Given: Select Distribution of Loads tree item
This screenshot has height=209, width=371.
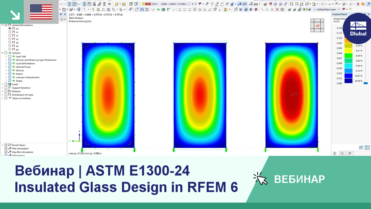Looking at the screenshot, I should (x=23, y=95).
